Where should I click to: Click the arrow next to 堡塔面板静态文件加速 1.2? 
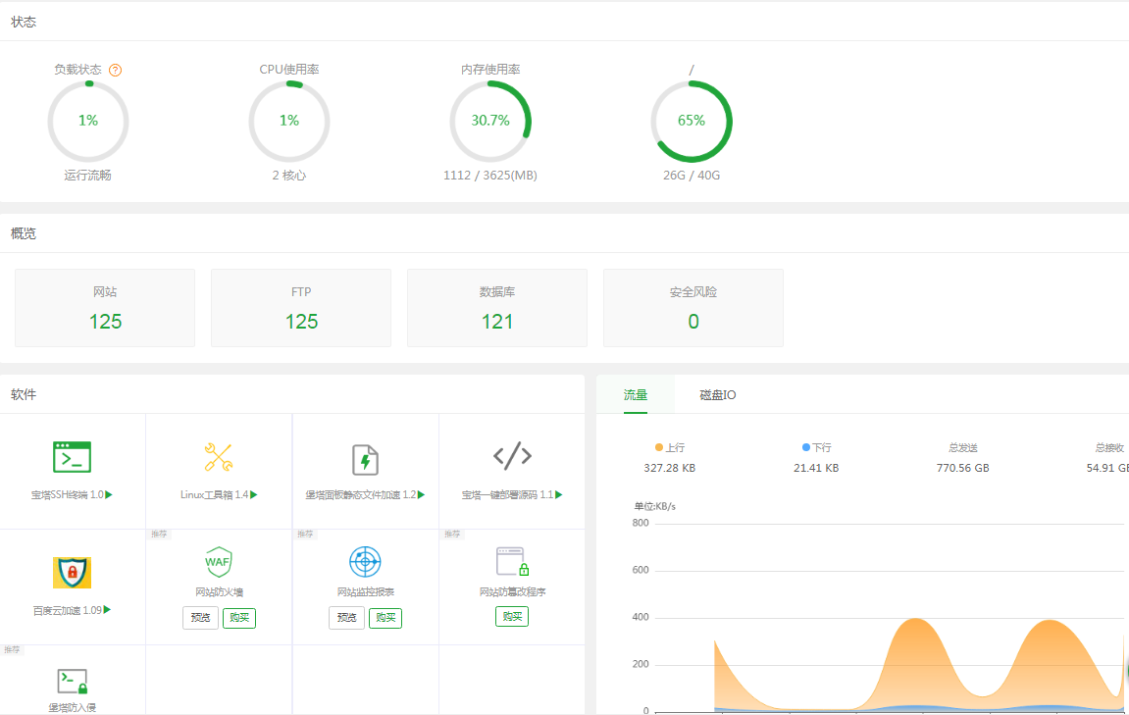(421, 494)
